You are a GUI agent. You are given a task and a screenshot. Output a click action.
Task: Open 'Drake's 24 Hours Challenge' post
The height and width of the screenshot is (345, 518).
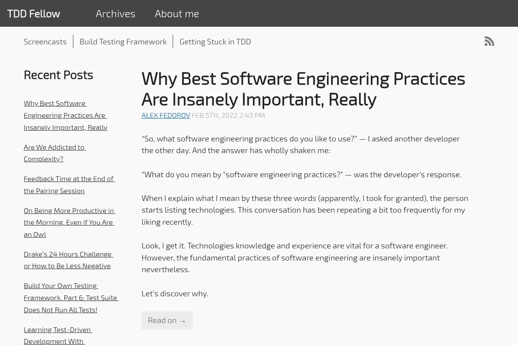[x=68, y=260]
